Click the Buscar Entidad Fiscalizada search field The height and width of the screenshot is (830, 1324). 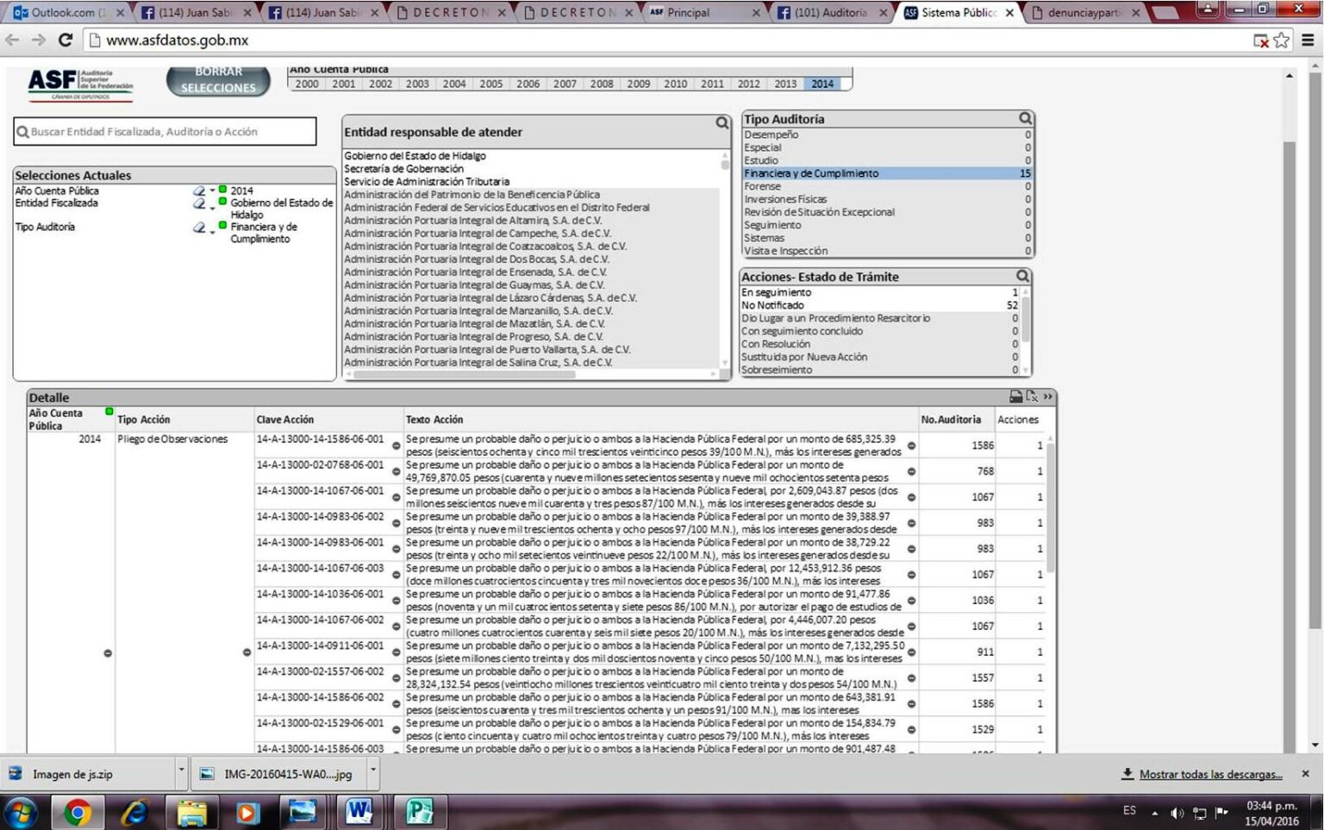(x=165, y=132)
